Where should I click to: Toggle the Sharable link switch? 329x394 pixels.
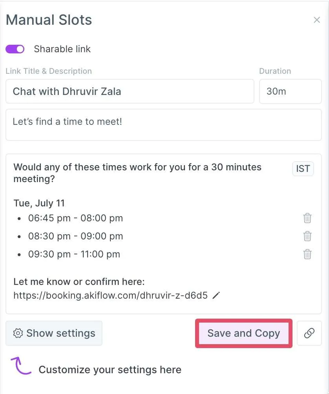(x=15, y=49)
